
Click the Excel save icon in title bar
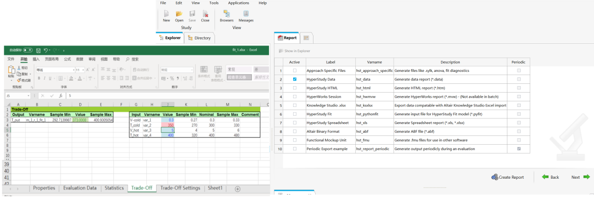coord(38,50)
